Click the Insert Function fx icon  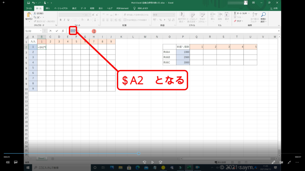tap(63, 31)
